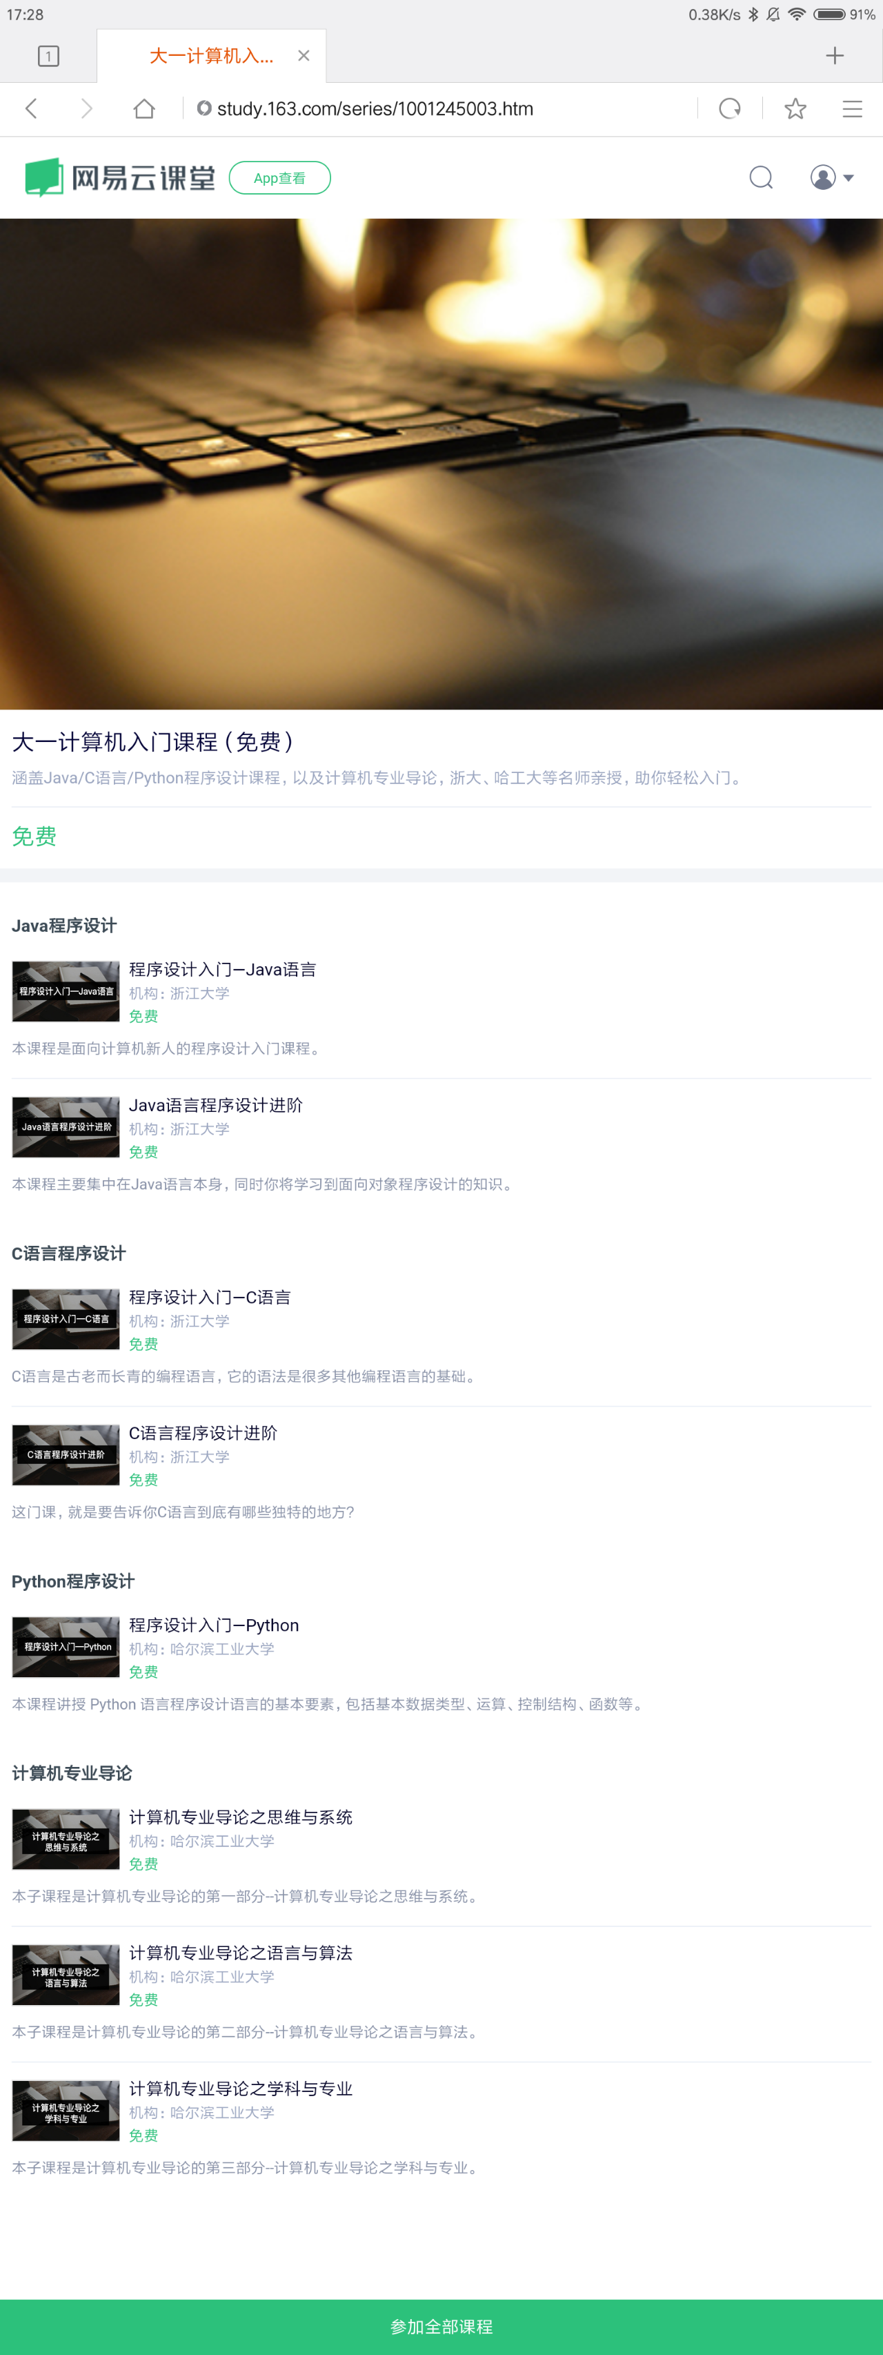Select the 大一计算机入... tab
The height and width of the screenshot is (2355, 883).
211,56
